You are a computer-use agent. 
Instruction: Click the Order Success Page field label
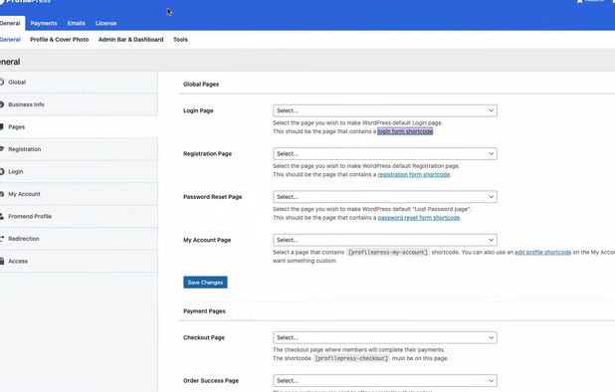click(x=211, y=381)
